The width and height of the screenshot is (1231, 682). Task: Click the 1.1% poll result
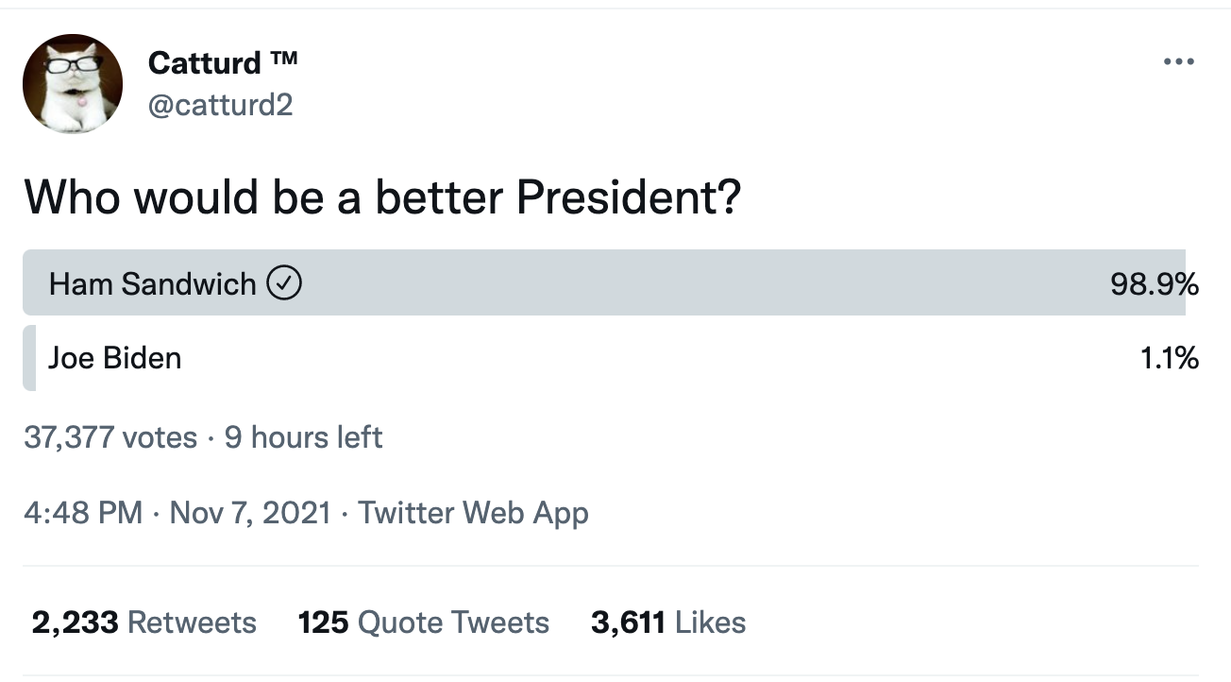tap(1168, 358)
